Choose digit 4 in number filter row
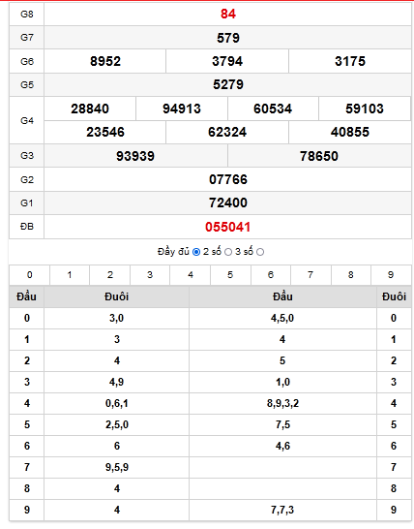Screen dimensions: 414x529 tap(191, 275)
